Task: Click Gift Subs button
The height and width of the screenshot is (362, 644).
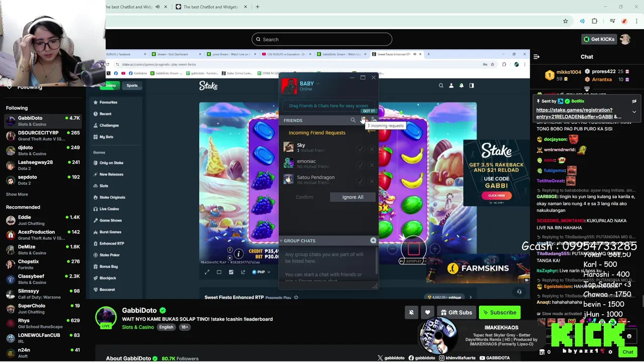Action: tap(455, 313)
